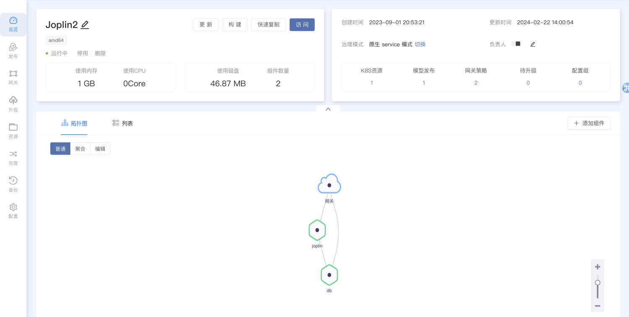This screenshot has width=629, height=317.
Task: Zoom in topology with plus icon
Action: click(598, 267)
